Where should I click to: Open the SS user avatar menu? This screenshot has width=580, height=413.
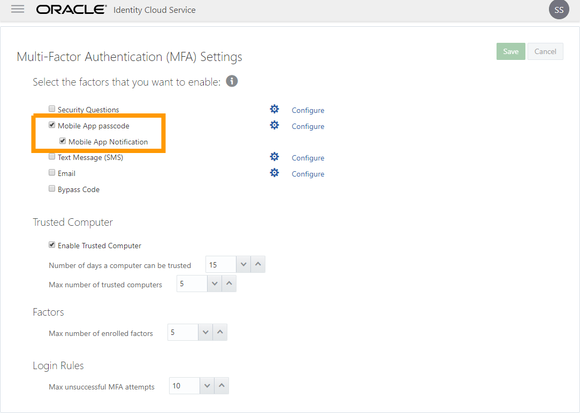(x=559, y=10)
